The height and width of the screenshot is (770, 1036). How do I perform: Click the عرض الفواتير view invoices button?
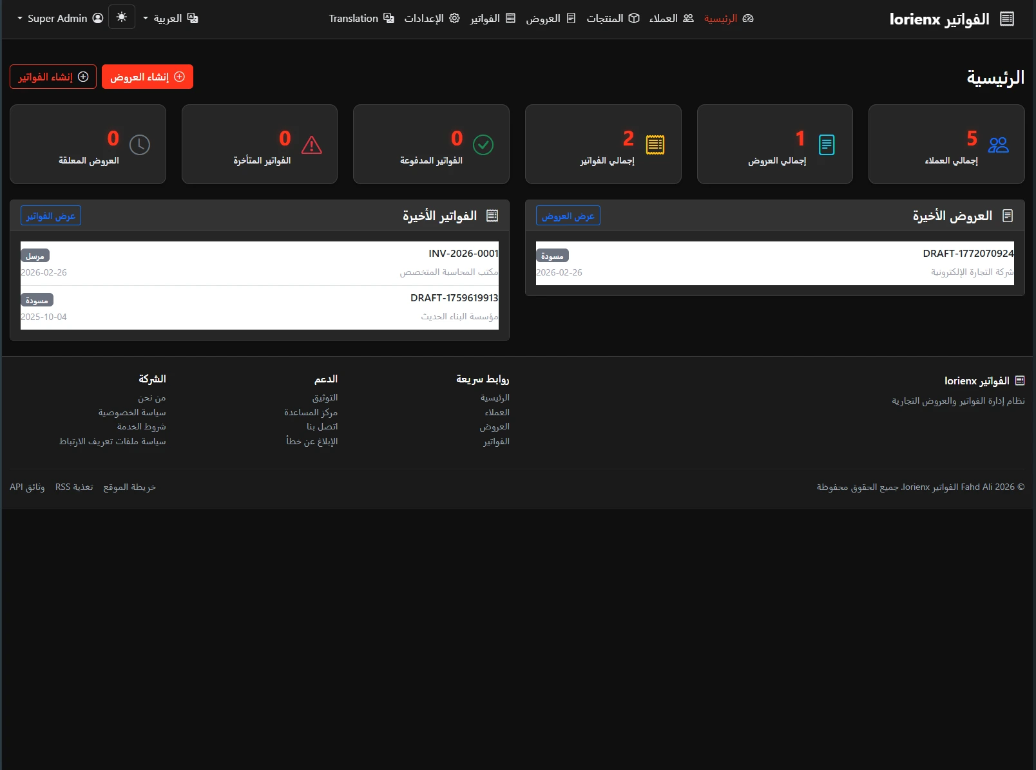pos(51,216)
